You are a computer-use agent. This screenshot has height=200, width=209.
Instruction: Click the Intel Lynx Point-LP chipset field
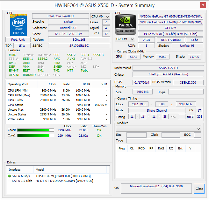click(x=168, y=74)
